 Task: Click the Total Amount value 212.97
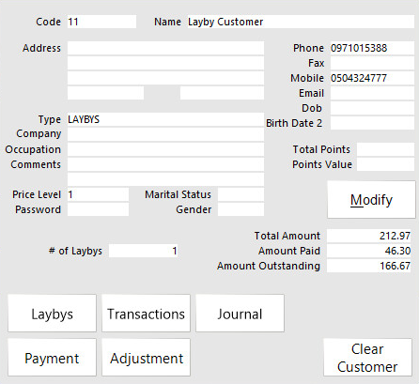[x=369, y=236]
